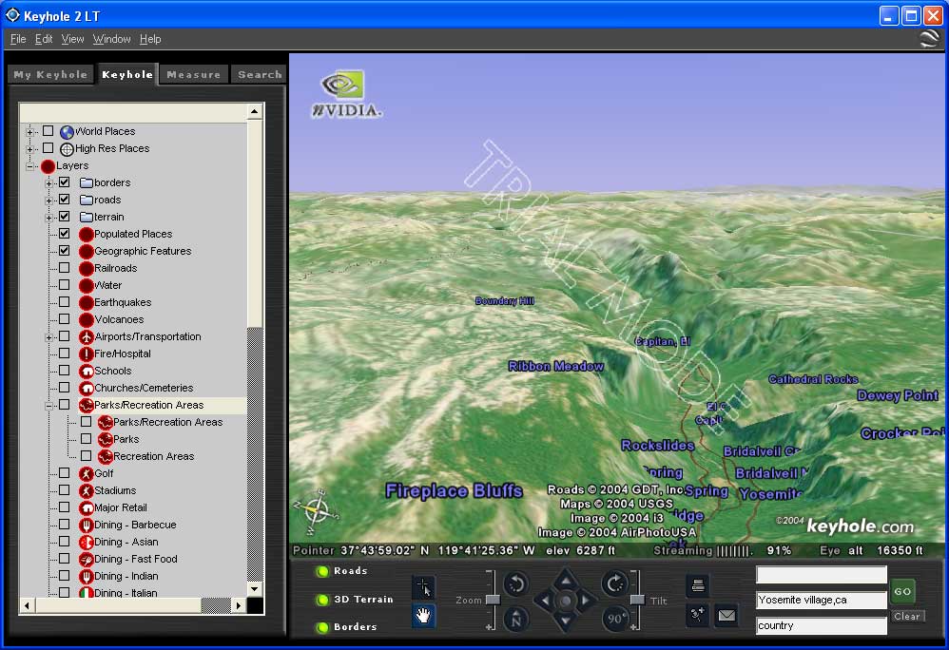Click the center joystick button

point(565,601)
